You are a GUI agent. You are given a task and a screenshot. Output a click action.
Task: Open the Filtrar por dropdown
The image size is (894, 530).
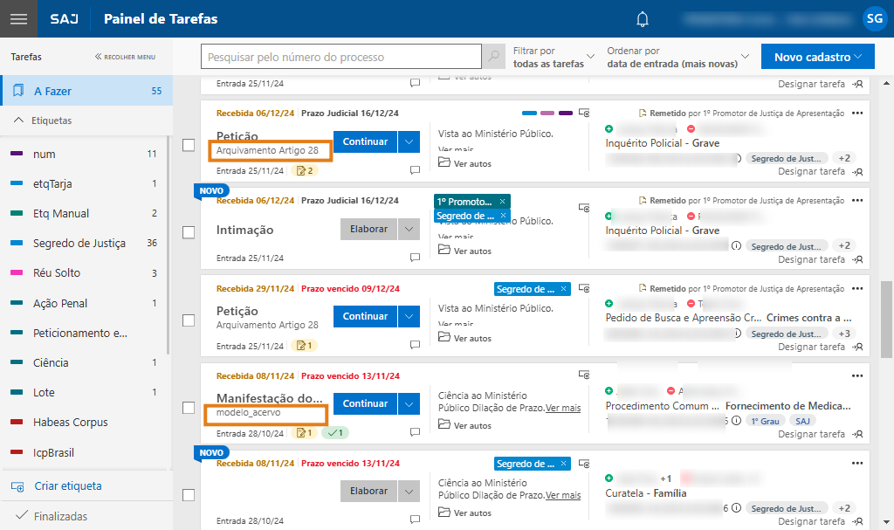coord(554,58)
